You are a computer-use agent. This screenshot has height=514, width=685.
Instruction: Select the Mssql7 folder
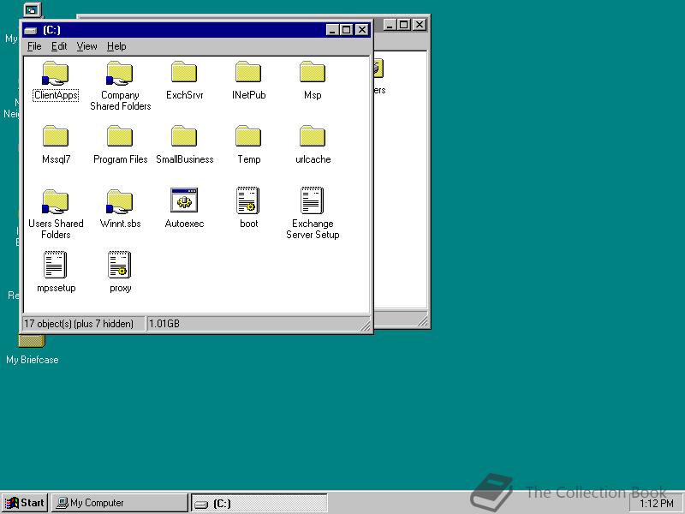click(55, 137)
